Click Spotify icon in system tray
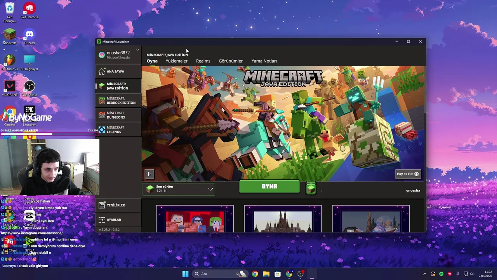 (x=441, y=274)
